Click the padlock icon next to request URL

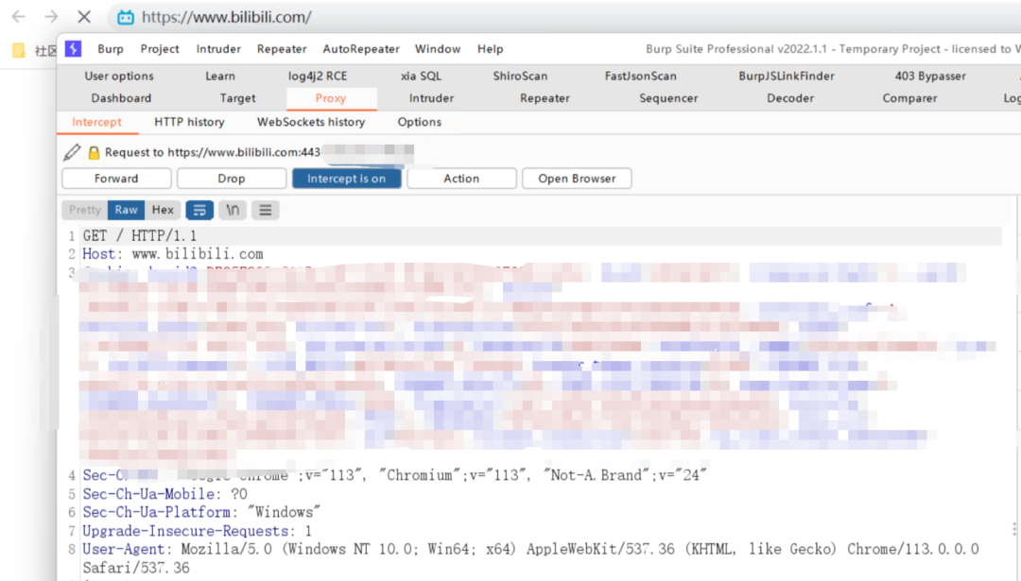pyautogui.click(x=94, y=152)
